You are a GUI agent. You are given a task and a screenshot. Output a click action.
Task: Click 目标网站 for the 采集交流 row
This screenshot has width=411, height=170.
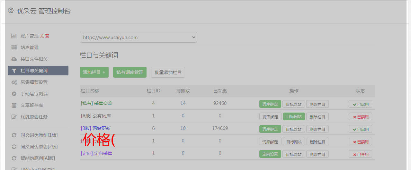point(294,104)
